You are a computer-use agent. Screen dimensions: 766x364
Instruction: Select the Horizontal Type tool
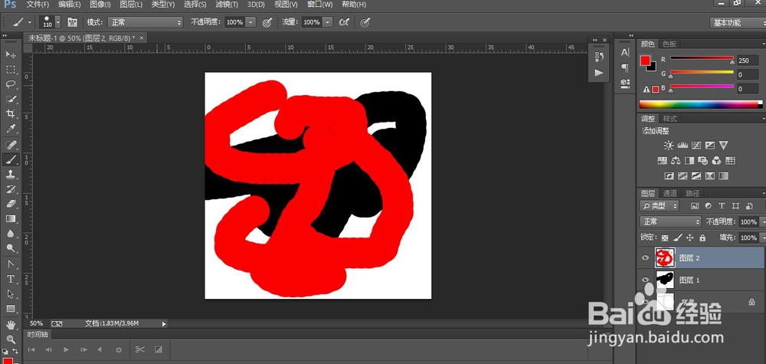coord(11,279)
